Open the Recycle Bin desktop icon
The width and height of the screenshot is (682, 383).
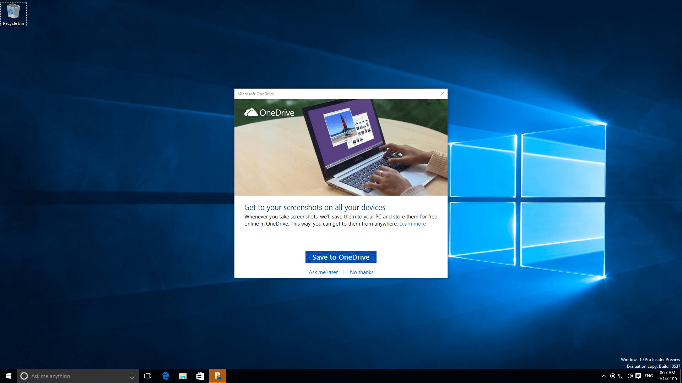pos(13,14)
